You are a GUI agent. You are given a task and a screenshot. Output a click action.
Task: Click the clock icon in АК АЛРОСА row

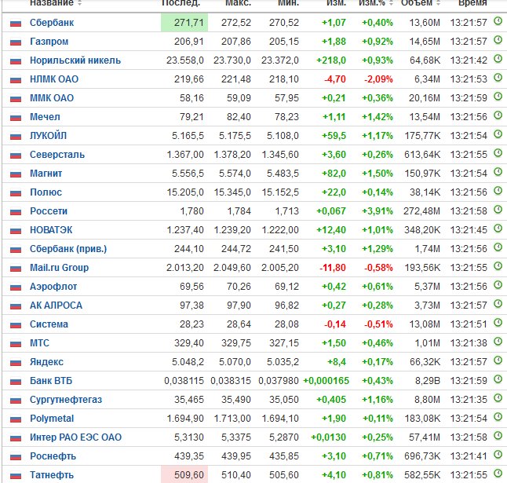(x=498, y=304)
